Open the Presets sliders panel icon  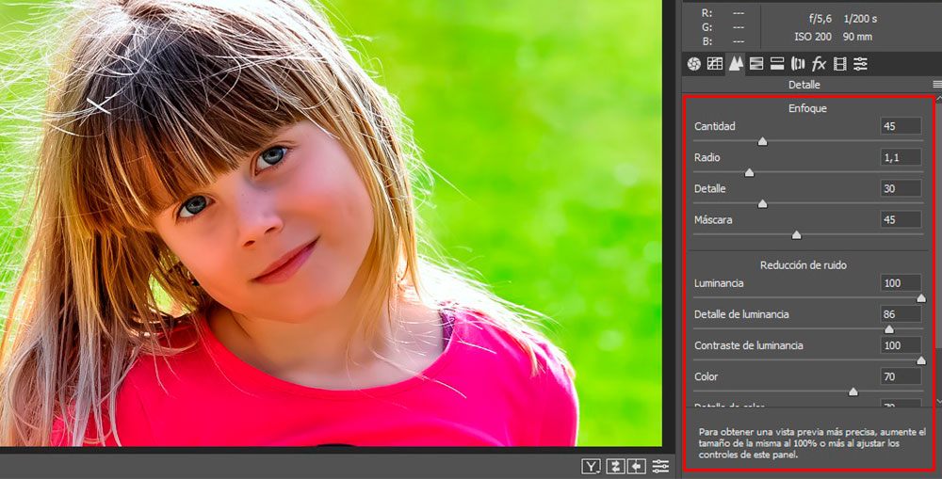pyautogui.click(x=860, y=64)
